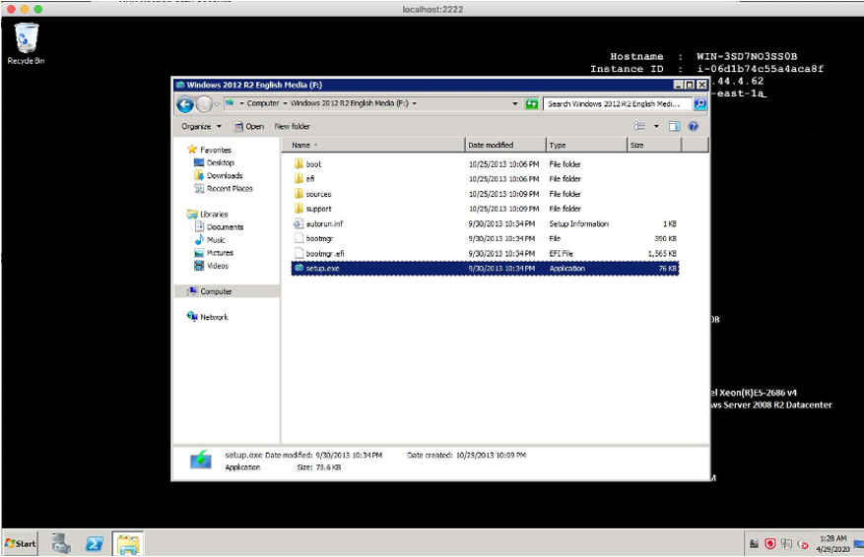This screenshot has height=557, width=864.
Task: Open Documents library
Action: pyautogui.click(x=219, y=226)
